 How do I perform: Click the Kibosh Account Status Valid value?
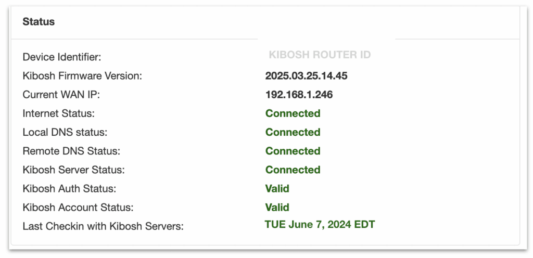tap(277, 207)
